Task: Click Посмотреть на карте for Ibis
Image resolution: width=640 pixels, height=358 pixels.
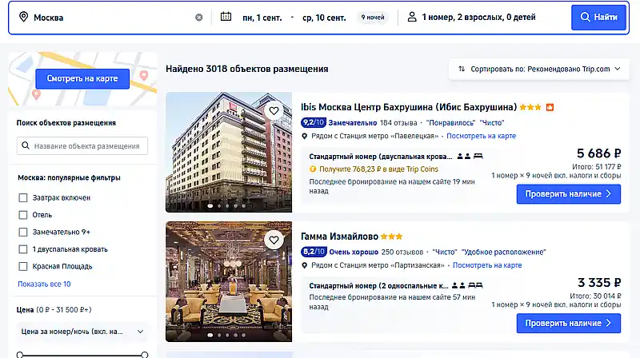Action: click(x=482, y=136)
